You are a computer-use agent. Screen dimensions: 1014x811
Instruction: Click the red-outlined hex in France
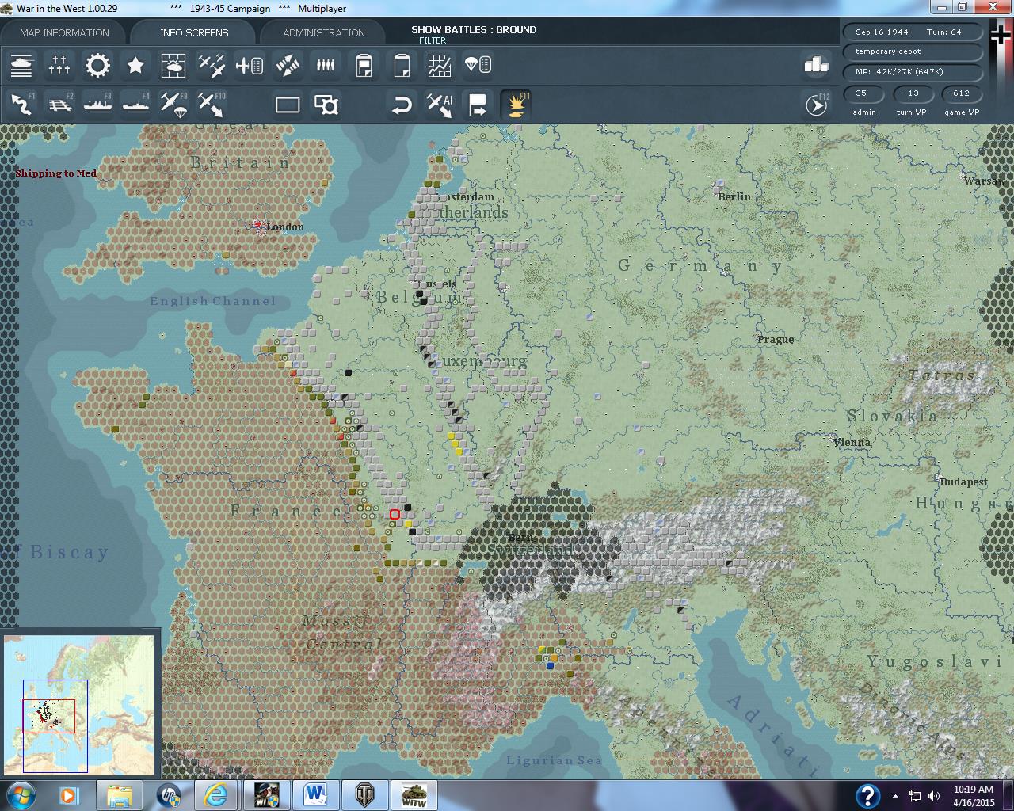(395, 515)
